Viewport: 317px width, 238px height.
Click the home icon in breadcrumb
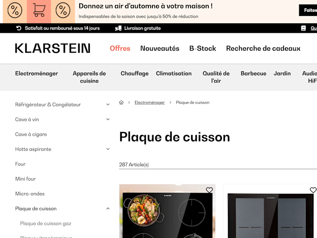tap(122, 102)
